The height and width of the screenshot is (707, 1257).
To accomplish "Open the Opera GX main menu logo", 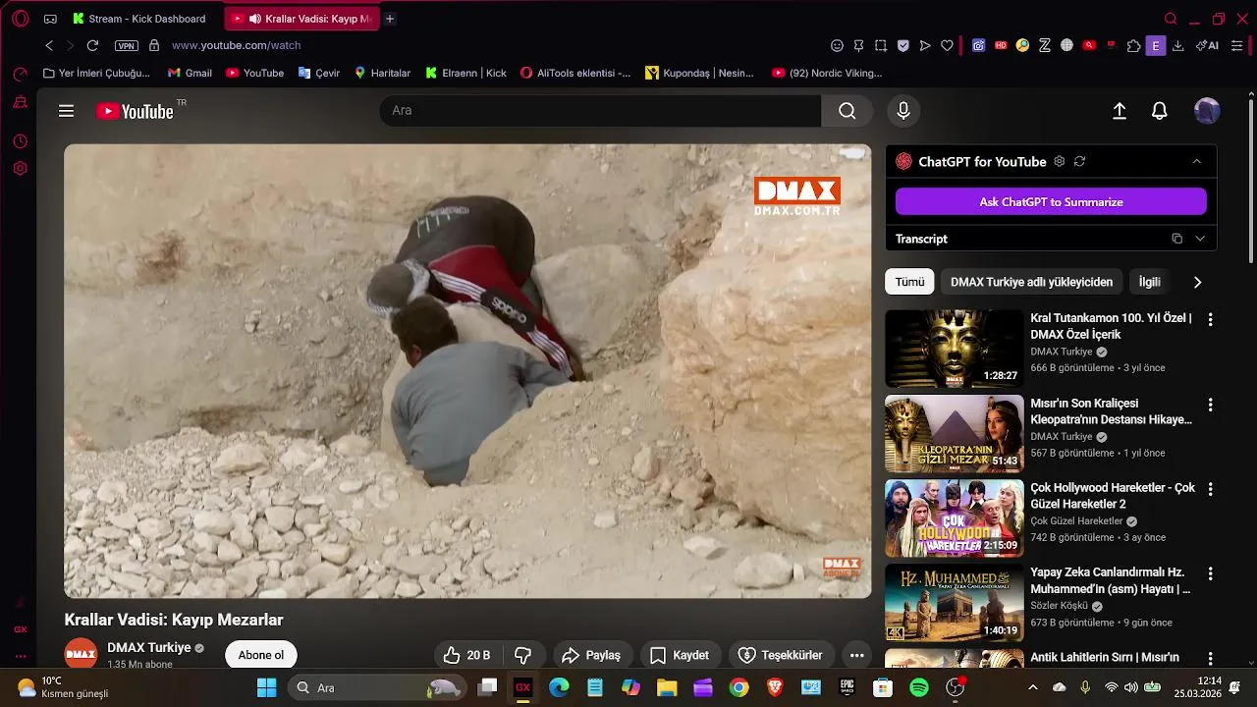I will tap(20, 19).
